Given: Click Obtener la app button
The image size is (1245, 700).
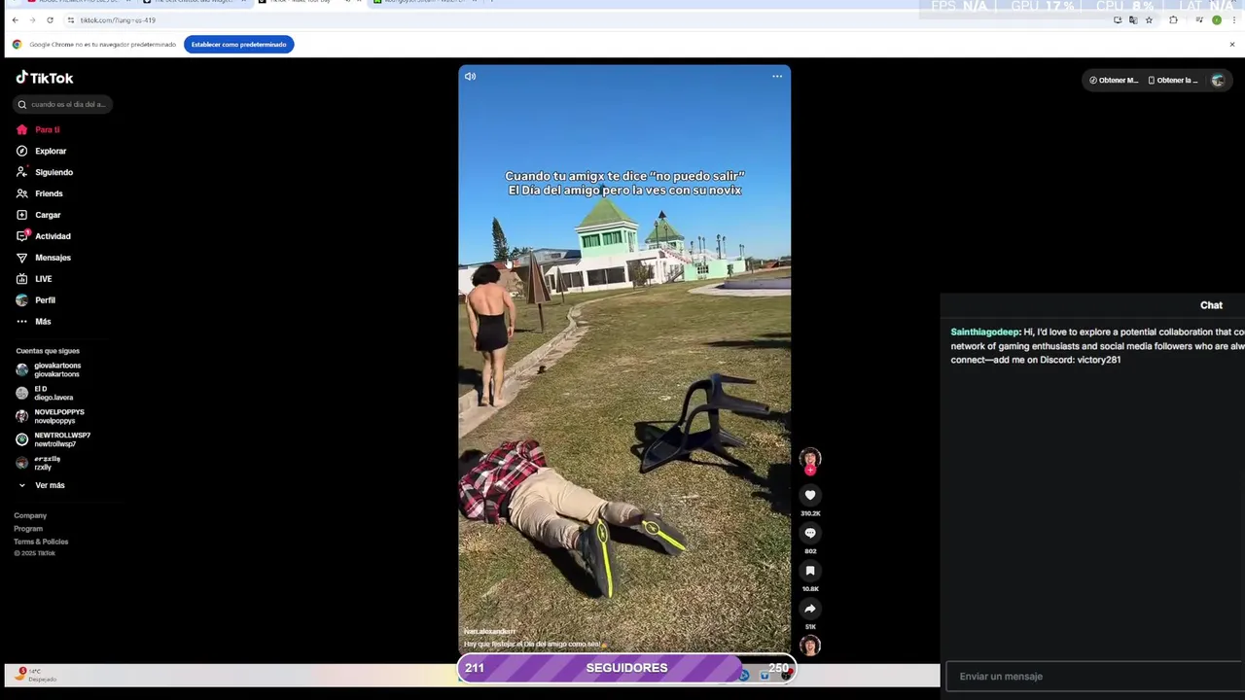Looking at the screenshot, I should (1172, 80).
